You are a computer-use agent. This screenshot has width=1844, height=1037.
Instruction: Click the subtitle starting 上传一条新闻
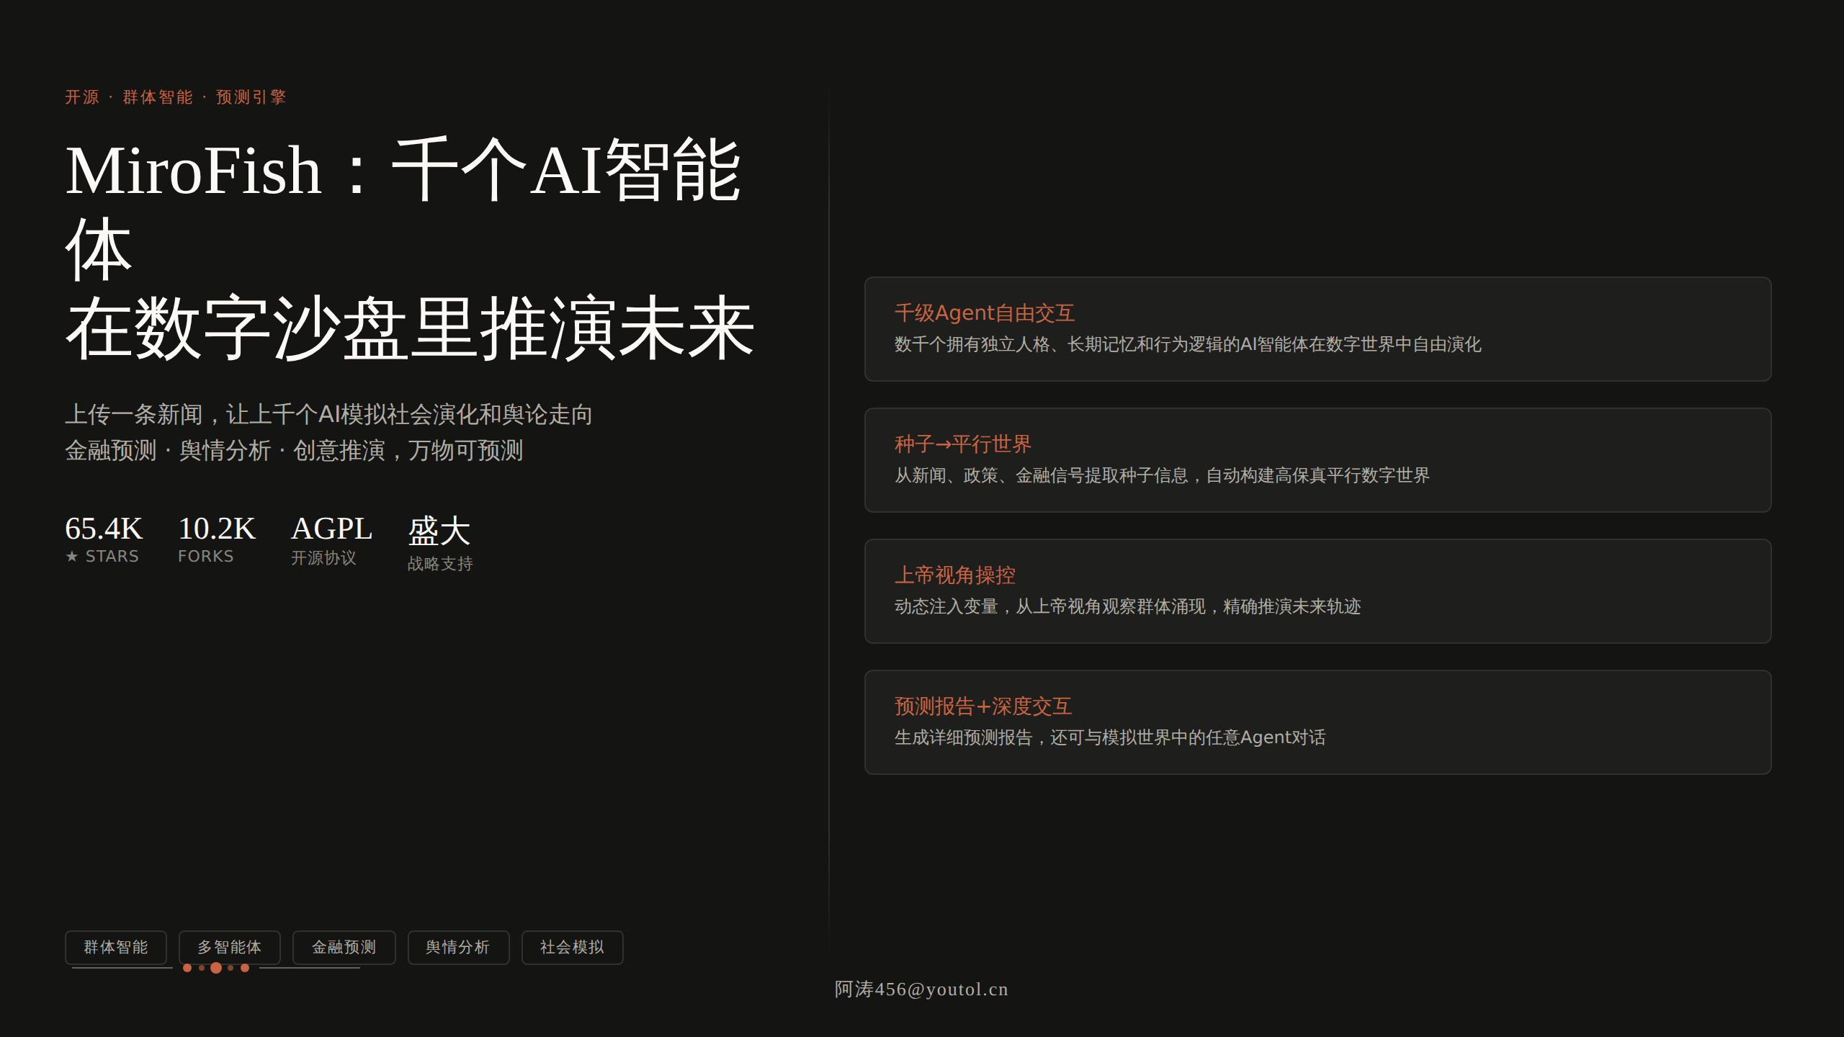click(328, 414)
